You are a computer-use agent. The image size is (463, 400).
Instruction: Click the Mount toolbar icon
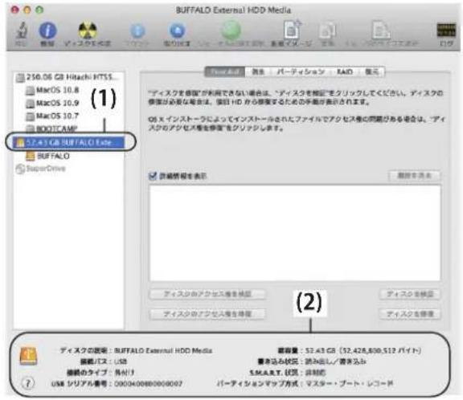137,31
